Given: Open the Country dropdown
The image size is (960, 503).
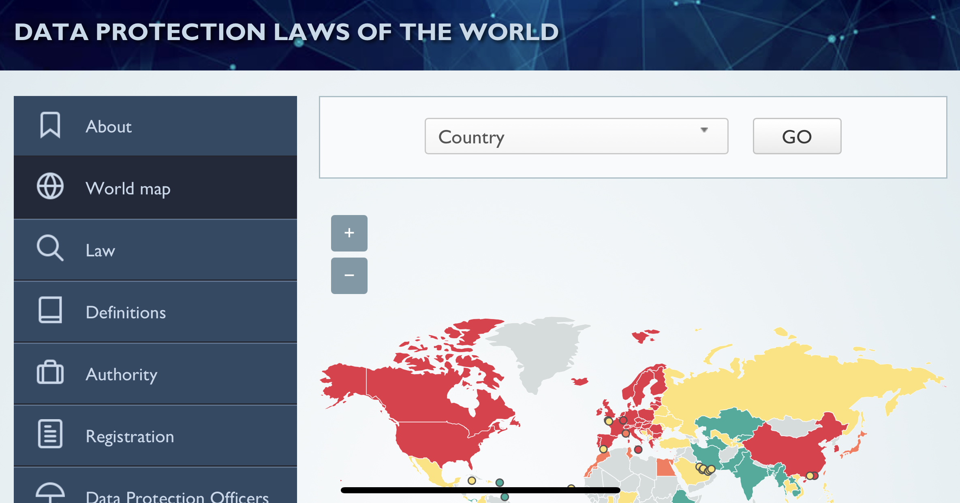Looking at the screenshot, I should [x=576, y=136].
